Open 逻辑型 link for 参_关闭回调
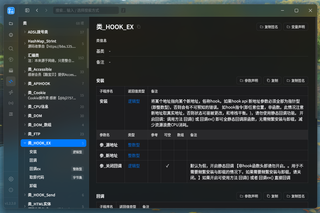 (x=134, y=166)
